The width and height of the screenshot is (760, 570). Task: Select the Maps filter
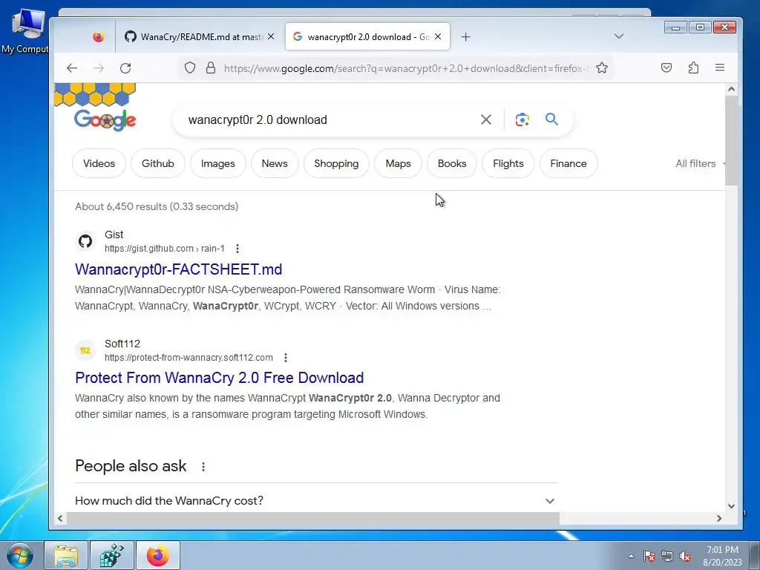[x=399, y=164]
